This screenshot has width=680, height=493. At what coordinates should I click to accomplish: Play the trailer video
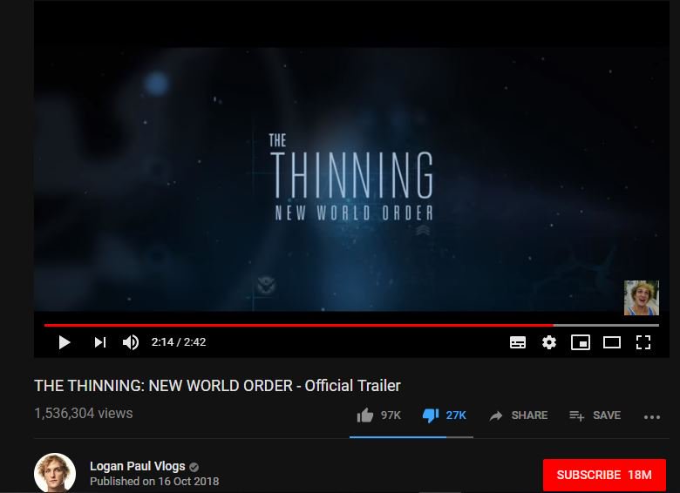click(x=65, y=342)
